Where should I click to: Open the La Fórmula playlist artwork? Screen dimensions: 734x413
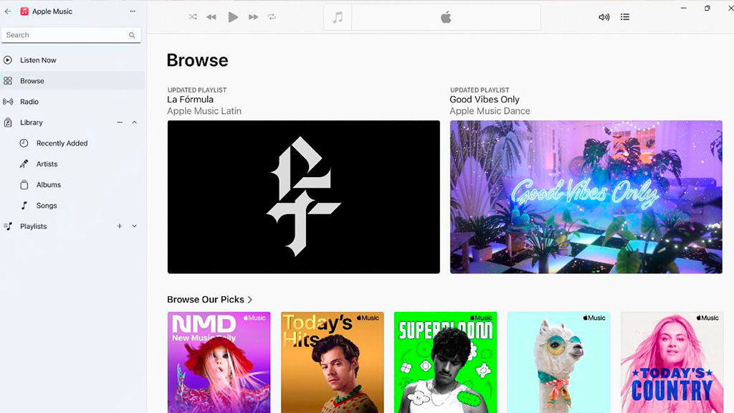point(304,197)
